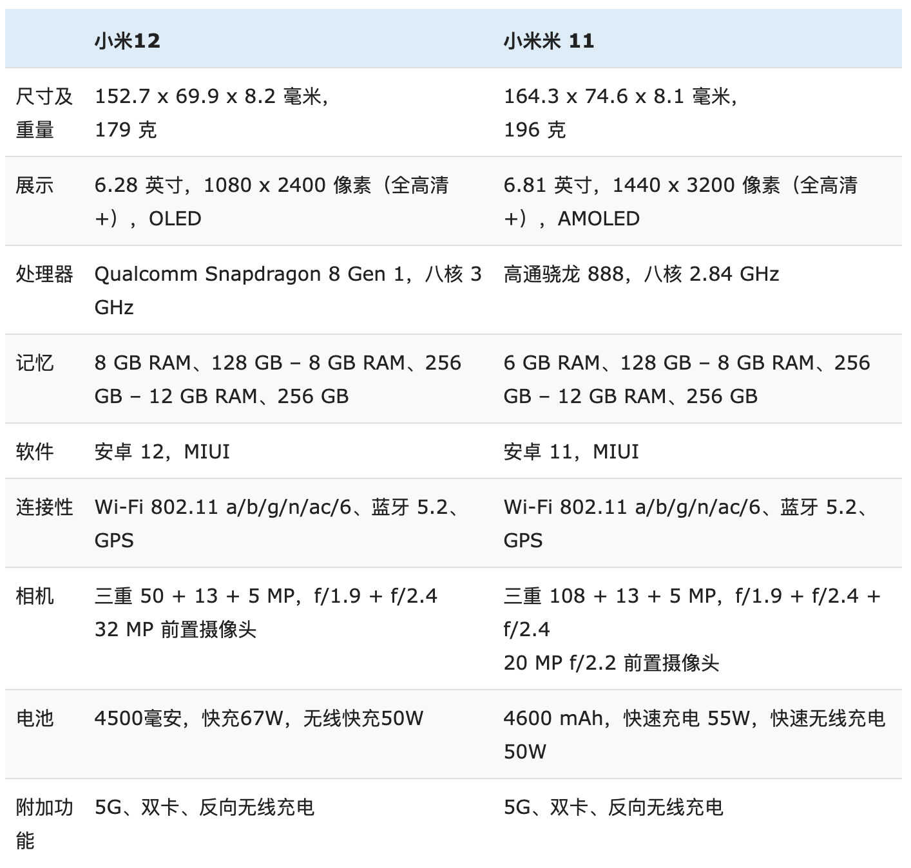Click the 小米12 column header
The image size is (911, 868).
[127, 41]
